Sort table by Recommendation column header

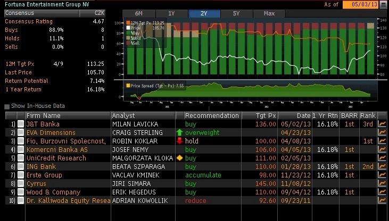(212, 115)
